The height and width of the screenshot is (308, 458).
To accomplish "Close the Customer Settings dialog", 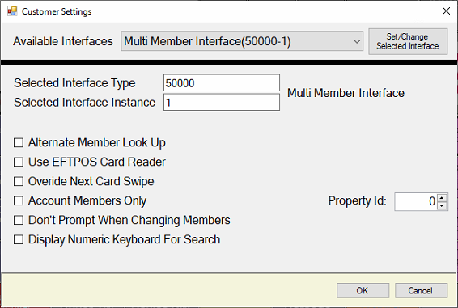I will click(446, 11).
